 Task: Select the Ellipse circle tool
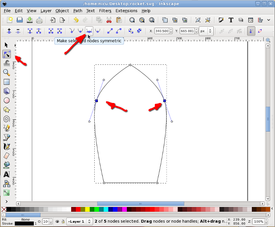pos(7,101)
